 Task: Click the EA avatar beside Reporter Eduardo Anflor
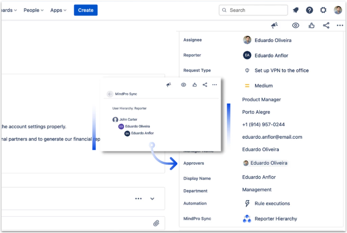[247, 55]
